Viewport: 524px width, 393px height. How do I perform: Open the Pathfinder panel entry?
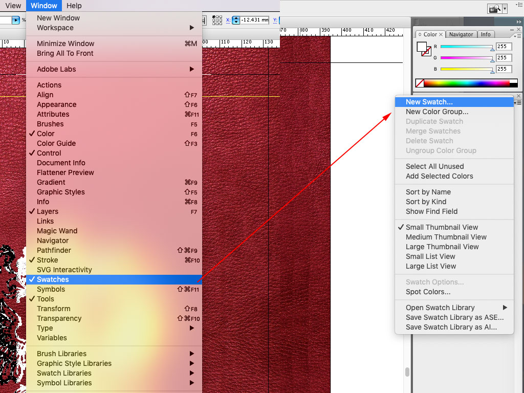tap(114, 250)
